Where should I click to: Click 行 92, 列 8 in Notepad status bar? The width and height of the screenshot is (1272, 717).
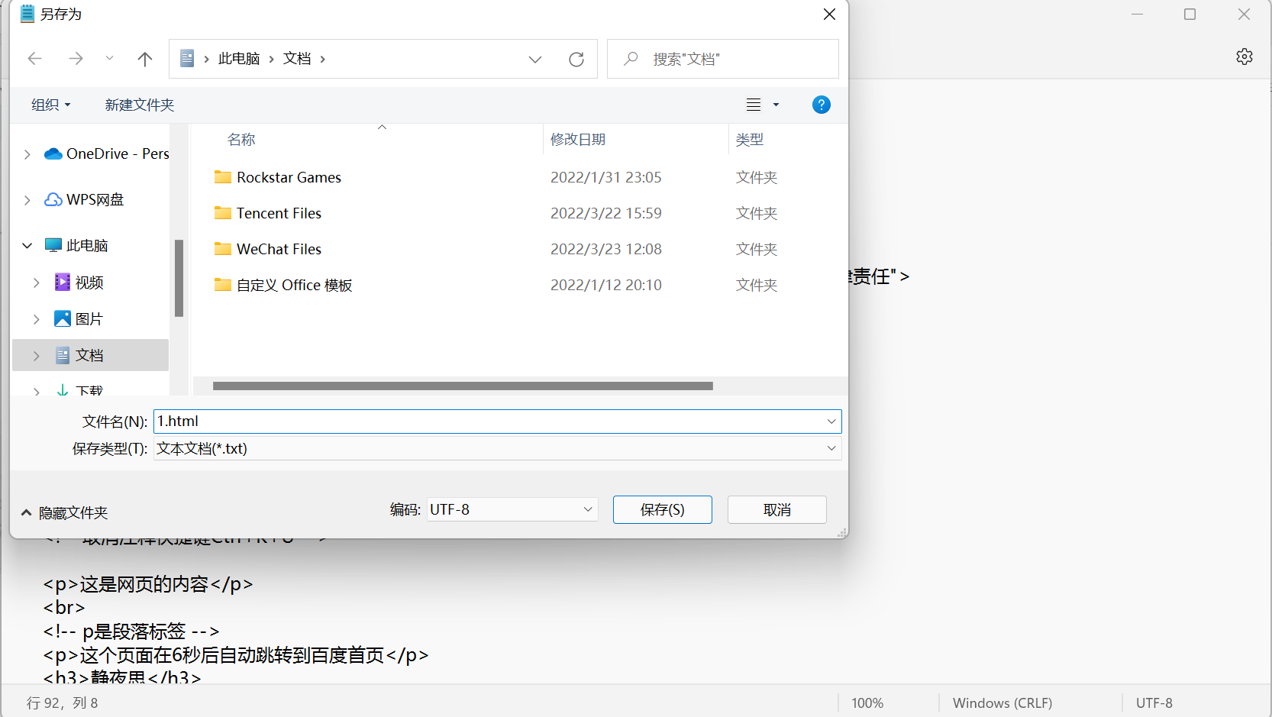click(x=63, y=703)
